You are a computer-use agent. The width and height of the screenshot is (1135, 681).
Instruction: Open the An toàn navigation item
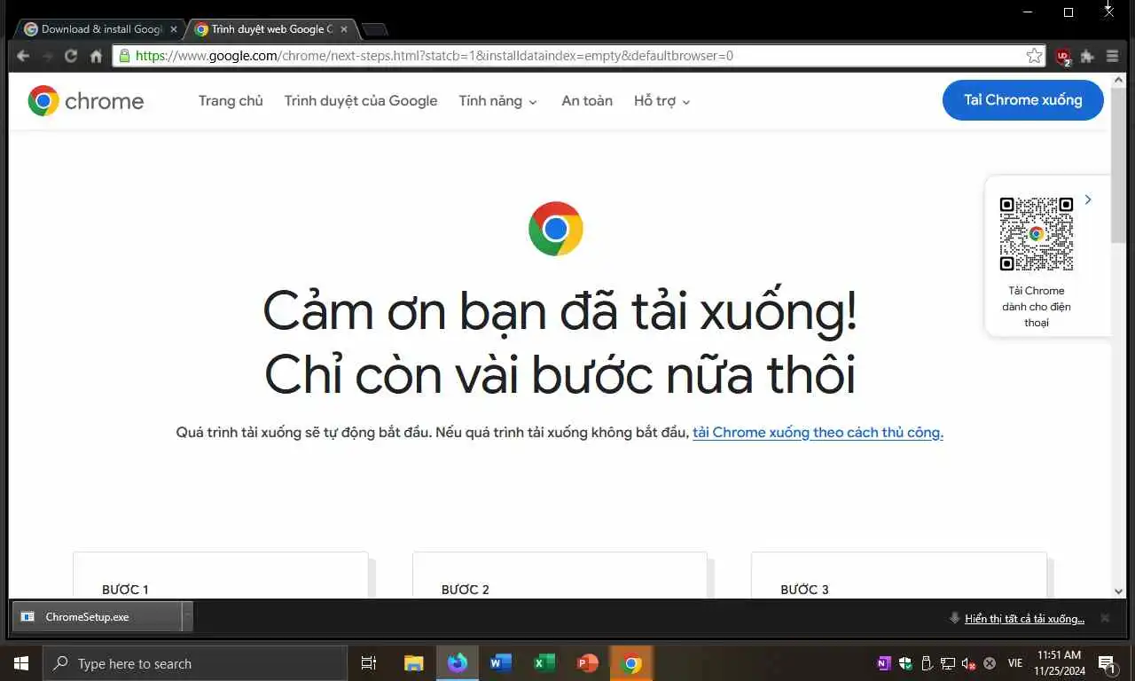(x=587, y=101)
